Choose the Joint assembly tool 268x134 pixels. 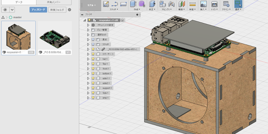tap(171, 4)
